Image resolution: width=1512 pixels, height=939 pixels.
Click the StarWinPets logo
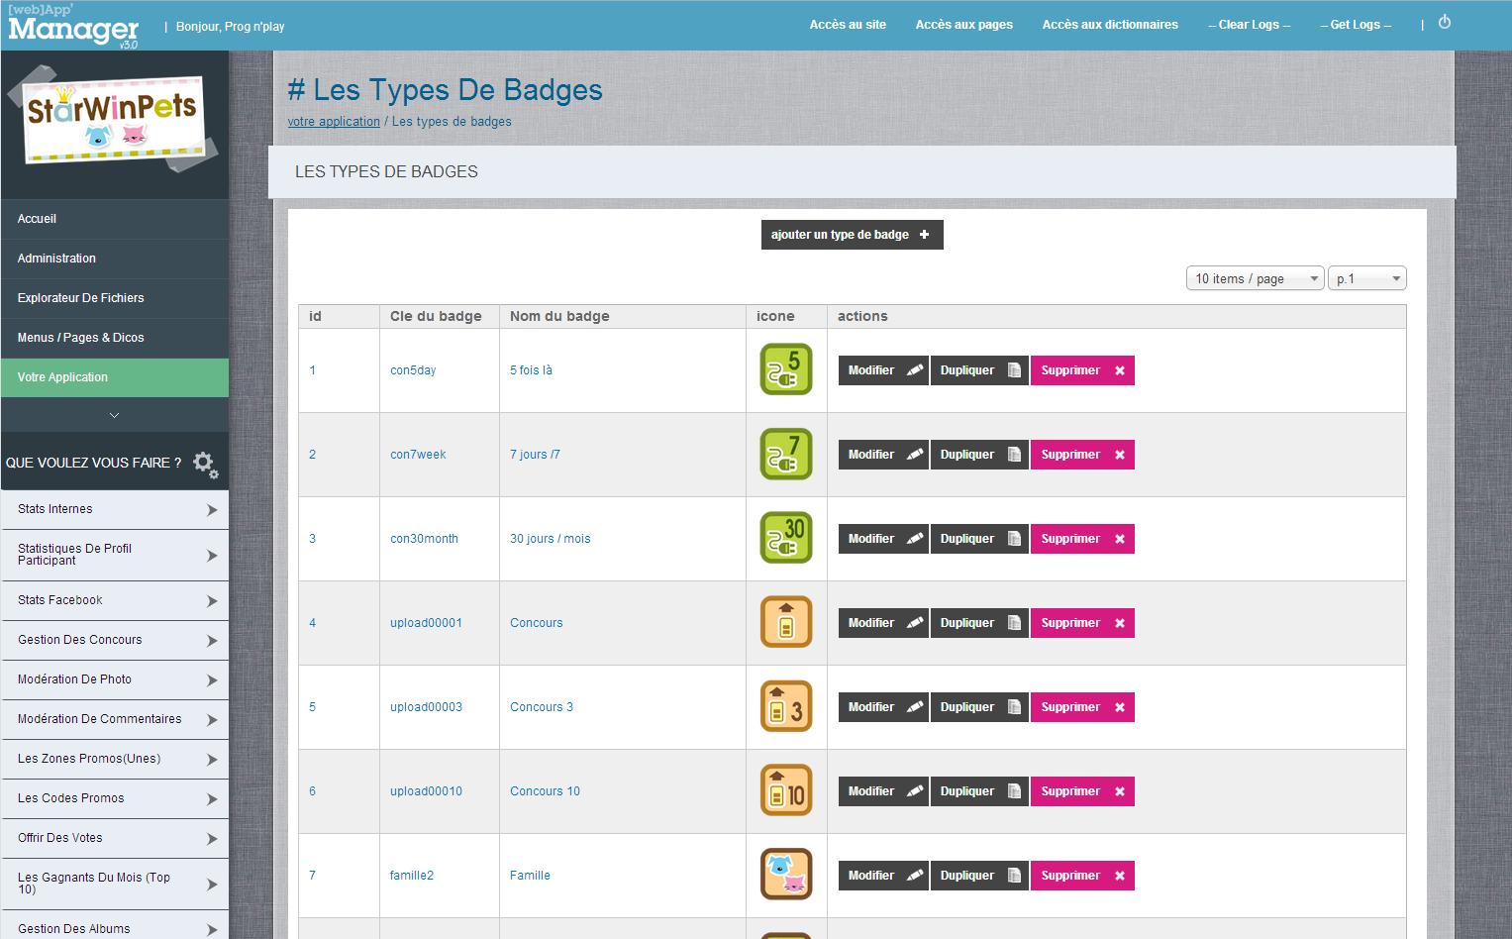113,119
